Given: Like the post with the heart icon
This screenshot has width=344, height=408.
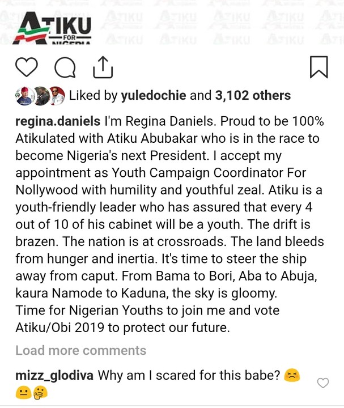Looking at the screenshot, I should [x=26, y=67].
